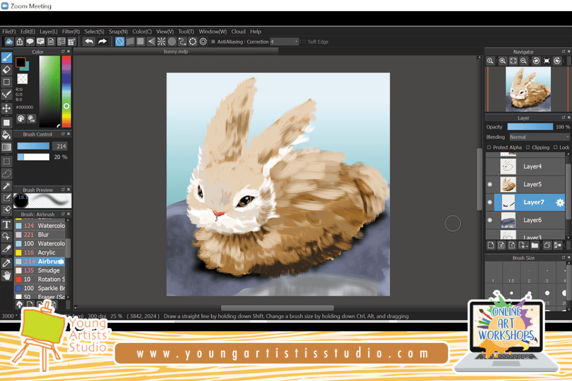Open Layer7 settings gear
This screenshot has width=572, height=381.
click(559, 202)
